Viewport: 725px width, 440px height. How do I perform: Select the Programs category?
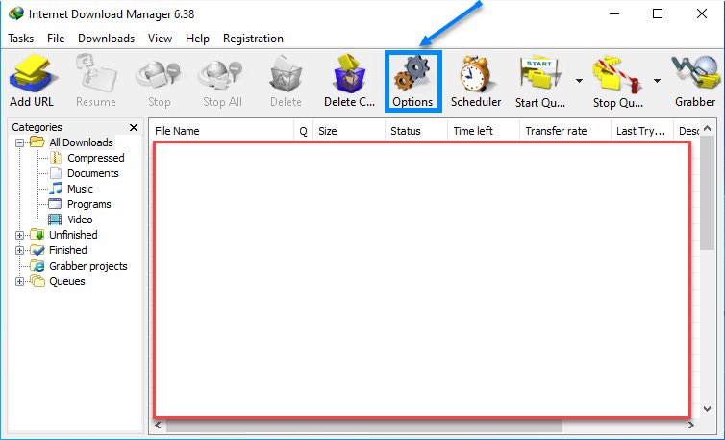[x=89, y=204]
